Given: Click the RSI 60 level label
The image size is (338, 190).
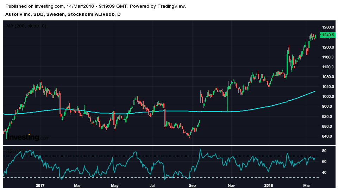Looking at the screenshot, I should (x=324, y=161).
